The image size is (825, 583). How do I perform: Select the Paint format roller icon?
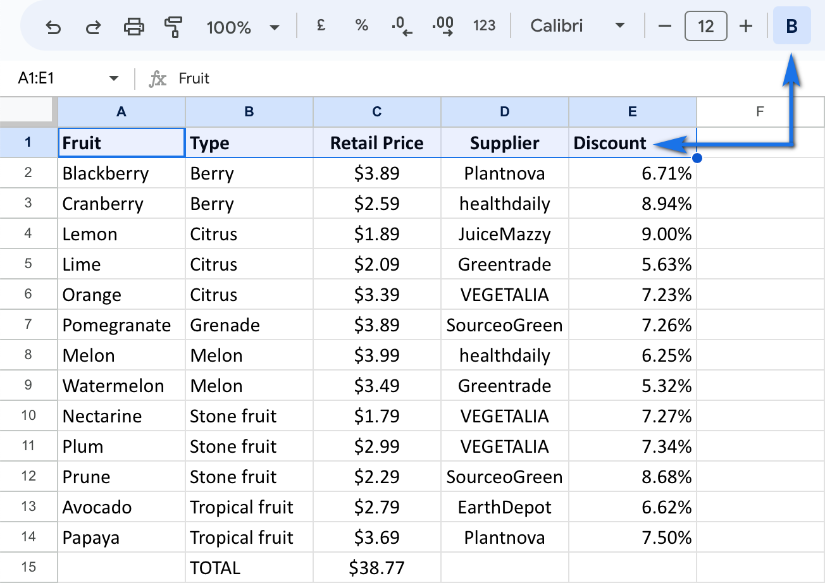[173, 27]
